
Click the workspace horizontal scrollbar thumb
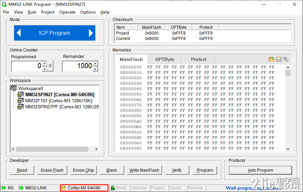pyautogui.click(x=52, y=149)
